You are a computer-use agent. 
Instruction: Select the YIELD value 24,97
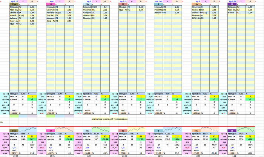click(14, 153)
